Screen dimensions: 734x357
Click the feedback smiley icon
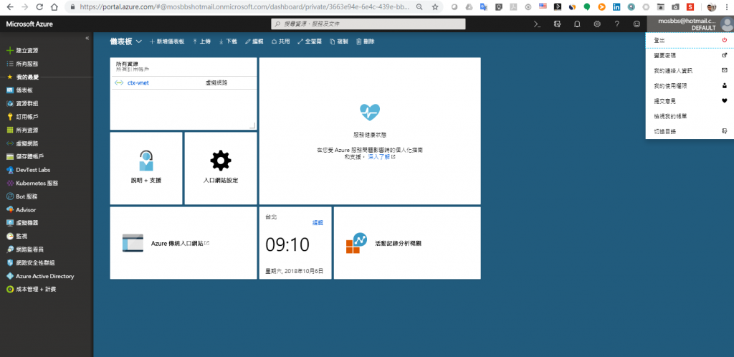point(637,24)
